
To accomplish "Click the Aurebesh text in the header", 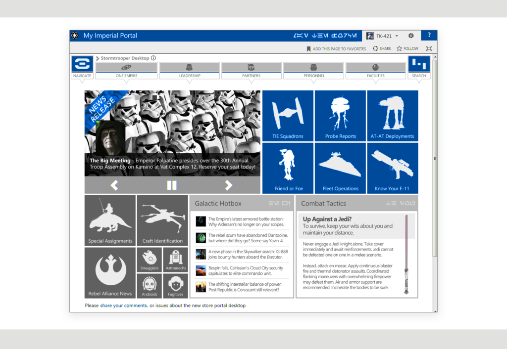I will coord(325,36).
